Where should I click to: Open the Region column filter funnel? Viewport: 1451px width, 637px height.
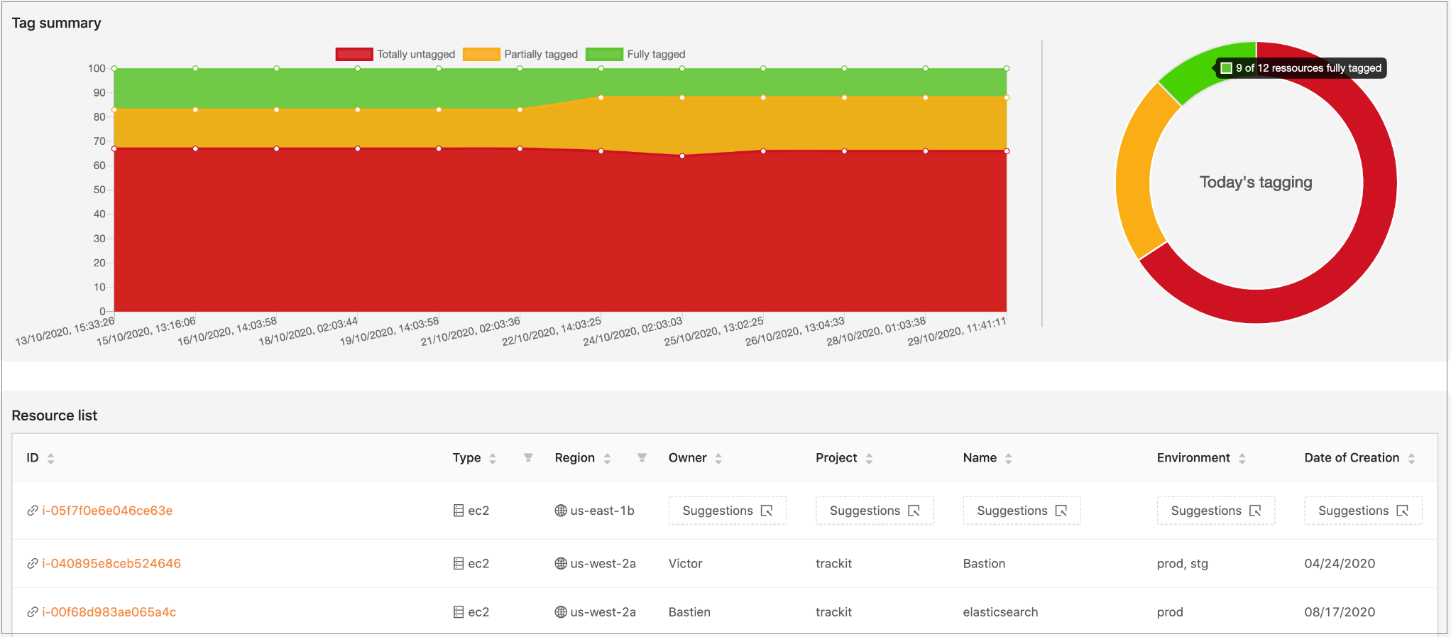642,458
